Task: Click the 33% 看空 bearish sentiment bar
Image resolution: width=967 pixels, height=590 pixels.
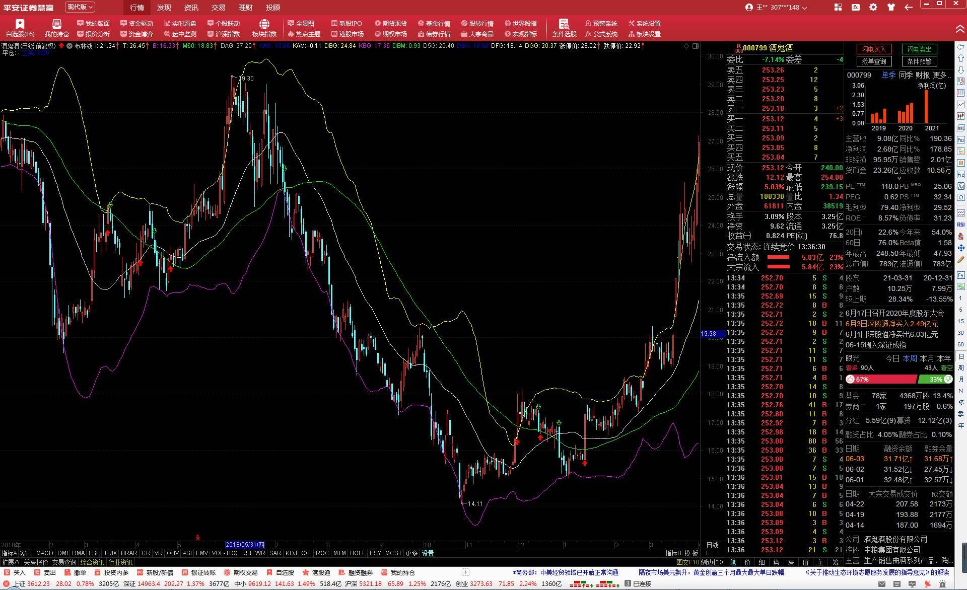Action: (x=935, y=379)
